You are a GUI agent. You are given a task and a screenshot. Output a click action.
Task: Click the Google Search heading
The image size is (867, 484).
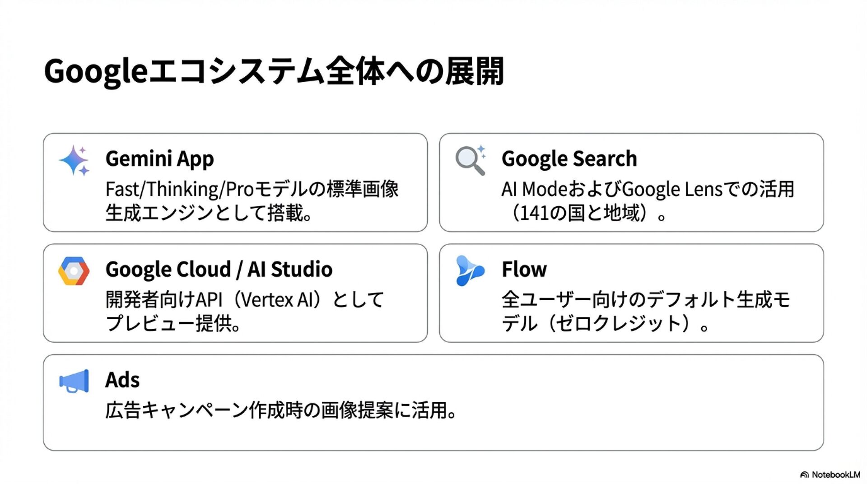point(569,158)
